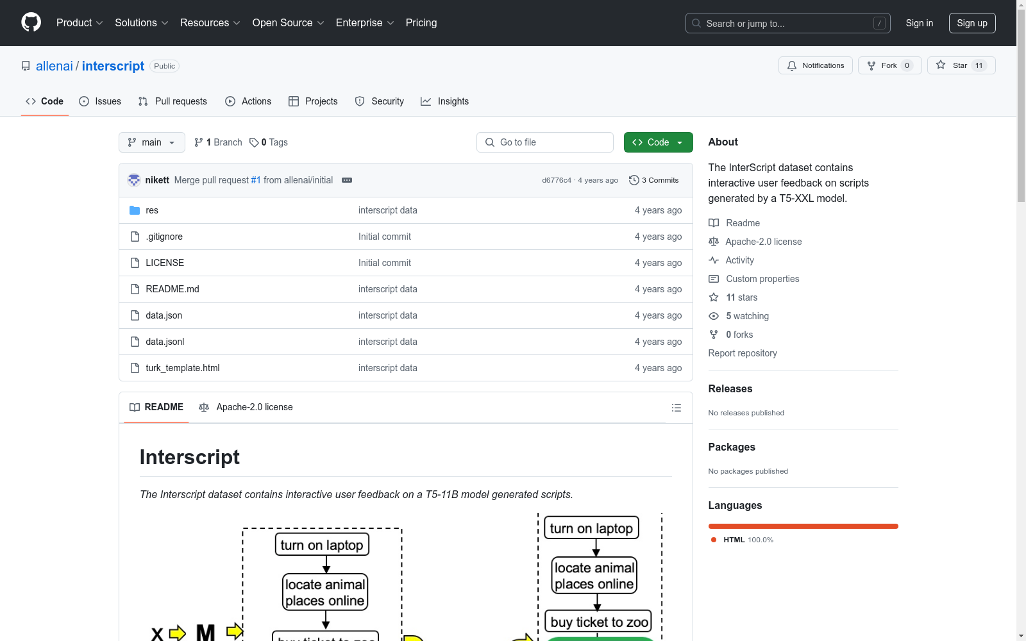Expand the Resources menu
The width and height of the screenshot is (1026, 641).
210,23
